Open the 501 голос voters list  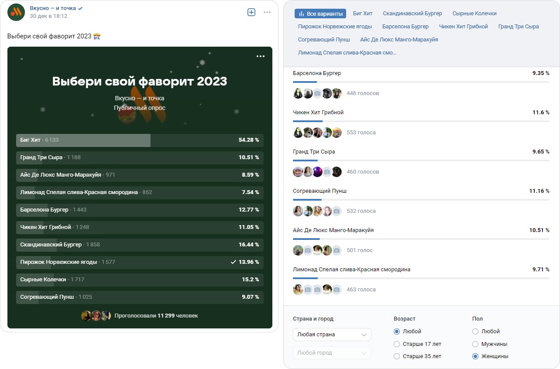point(360,250)
